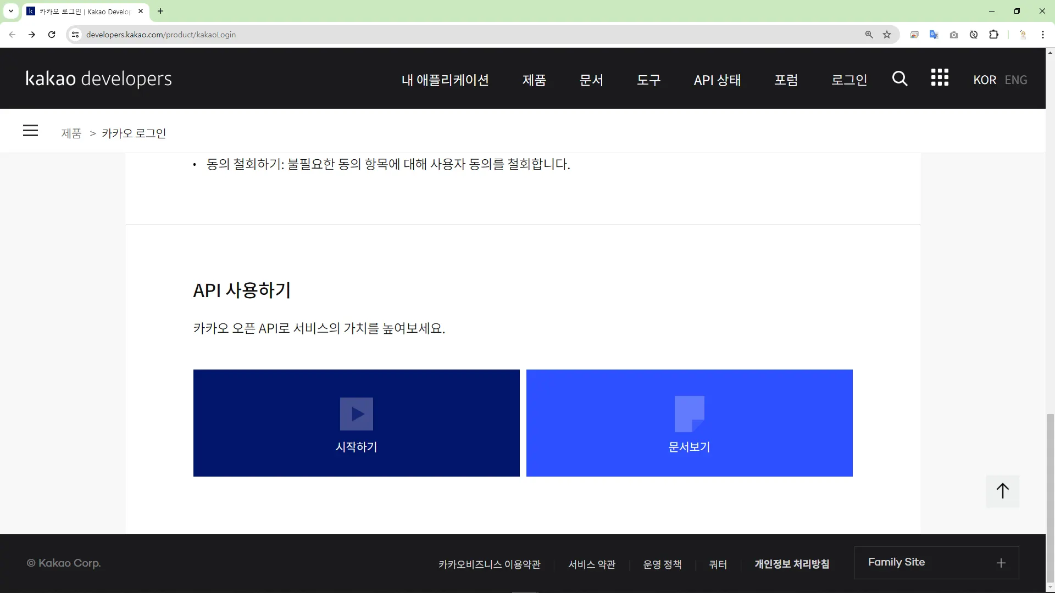
Task: Open the browser extensions puzzle icon
Action: (993, 35)
